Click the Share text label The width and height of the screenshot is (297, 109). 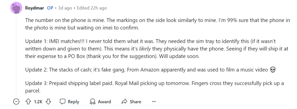click(135, 102)
